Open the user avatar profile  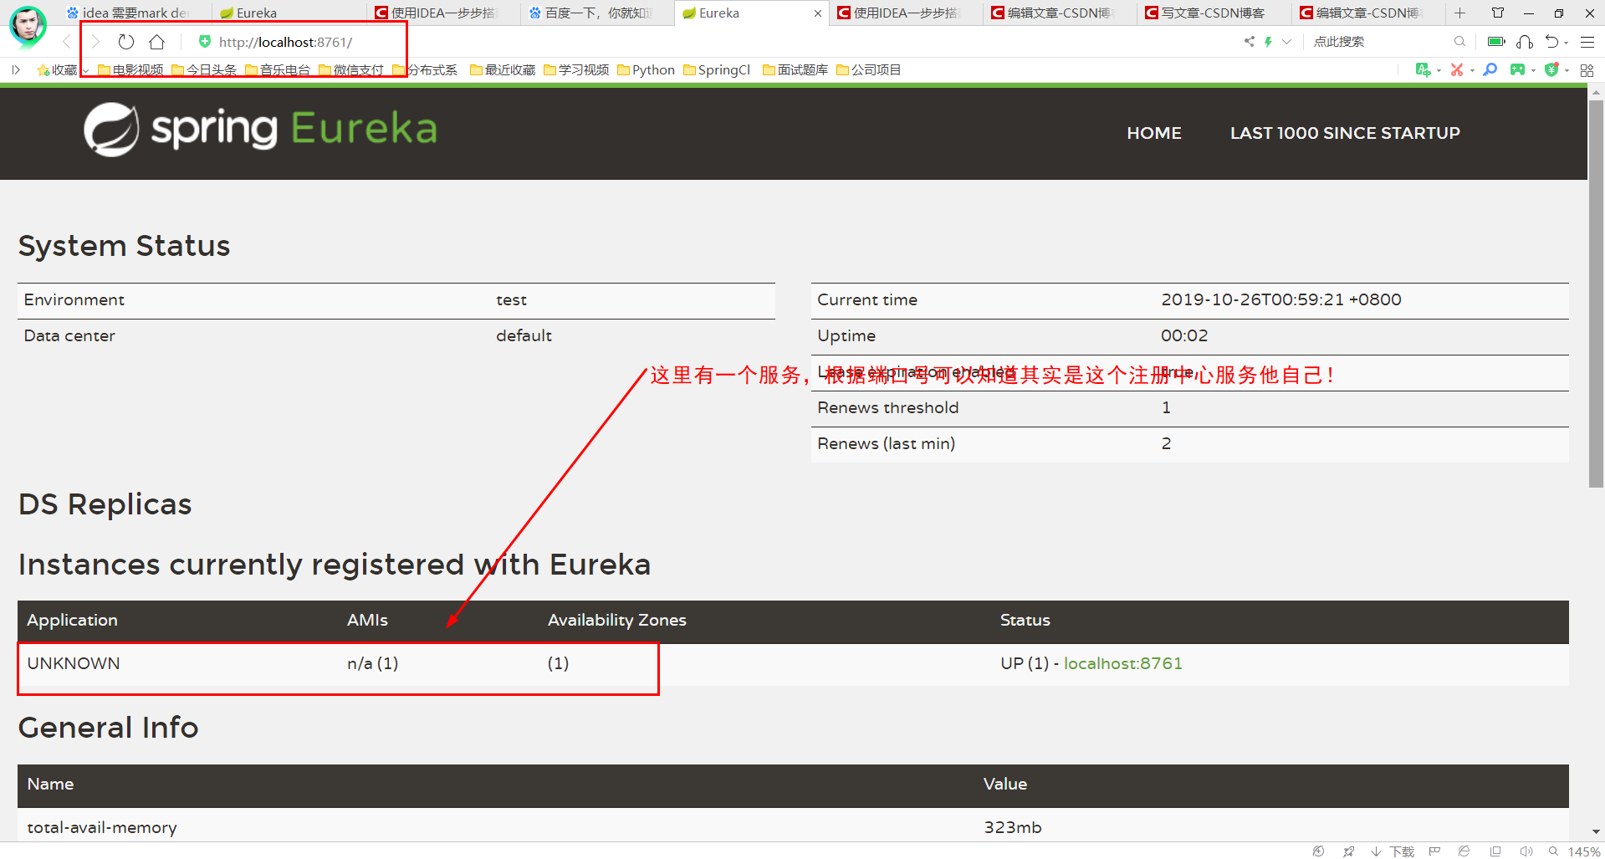click(28, 26)
